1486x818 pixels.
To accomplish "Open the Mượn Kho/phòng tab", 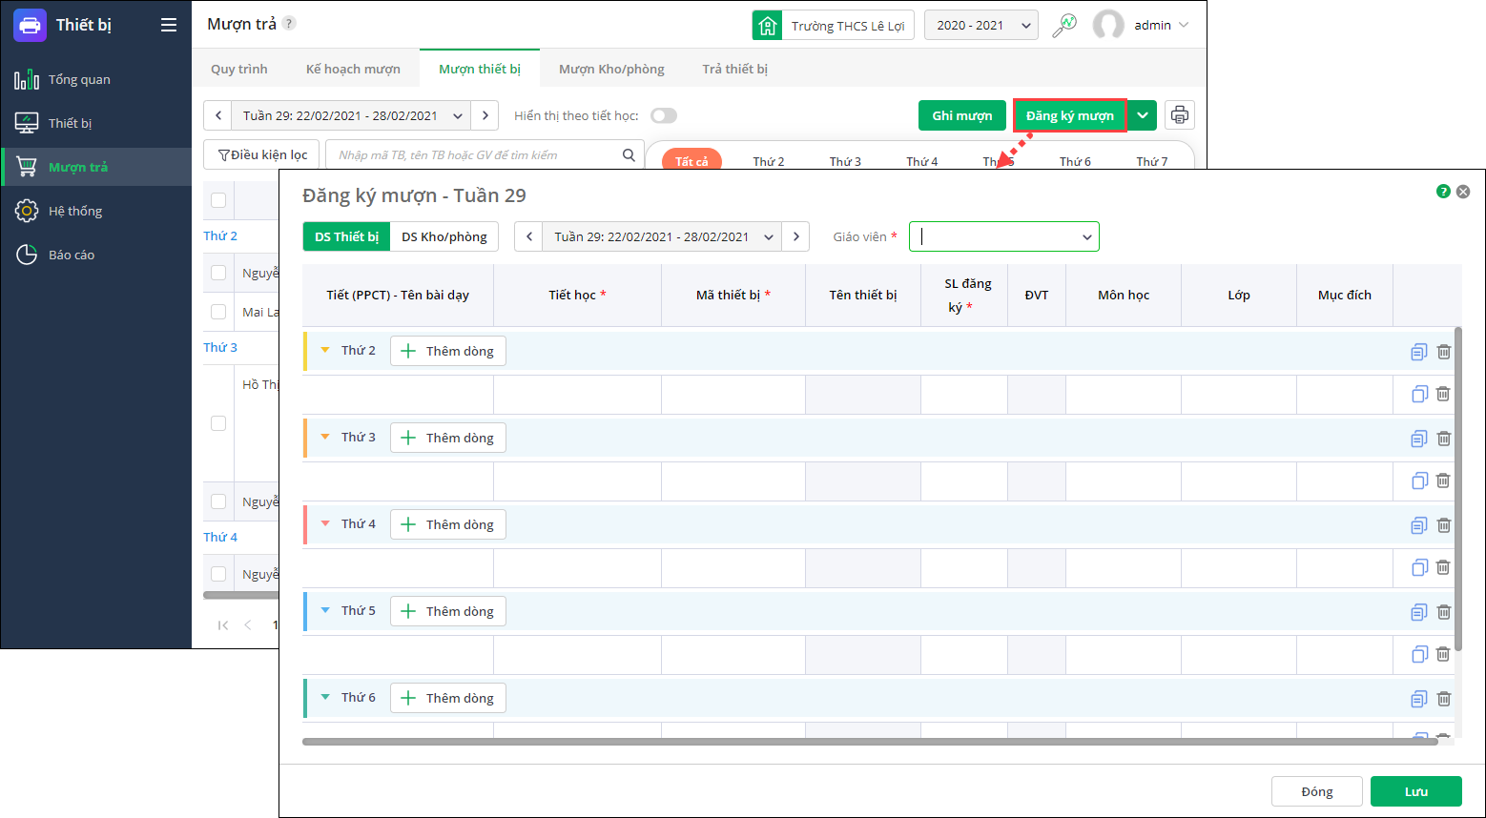I will pos(611,69).
